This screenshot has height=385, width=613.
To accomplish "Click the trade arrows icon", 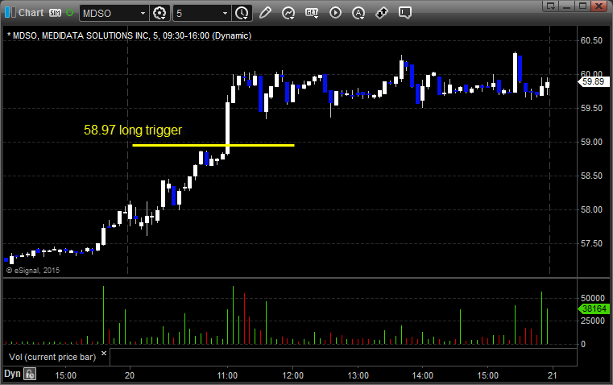I will tap(382, 13).
